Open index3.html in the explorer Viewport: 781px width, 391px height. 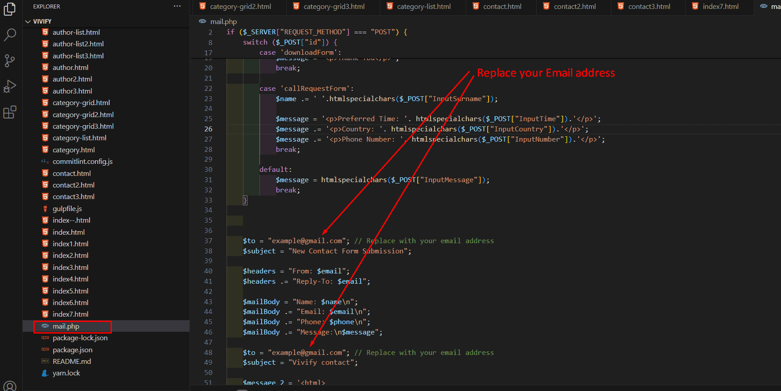point(70,267)
